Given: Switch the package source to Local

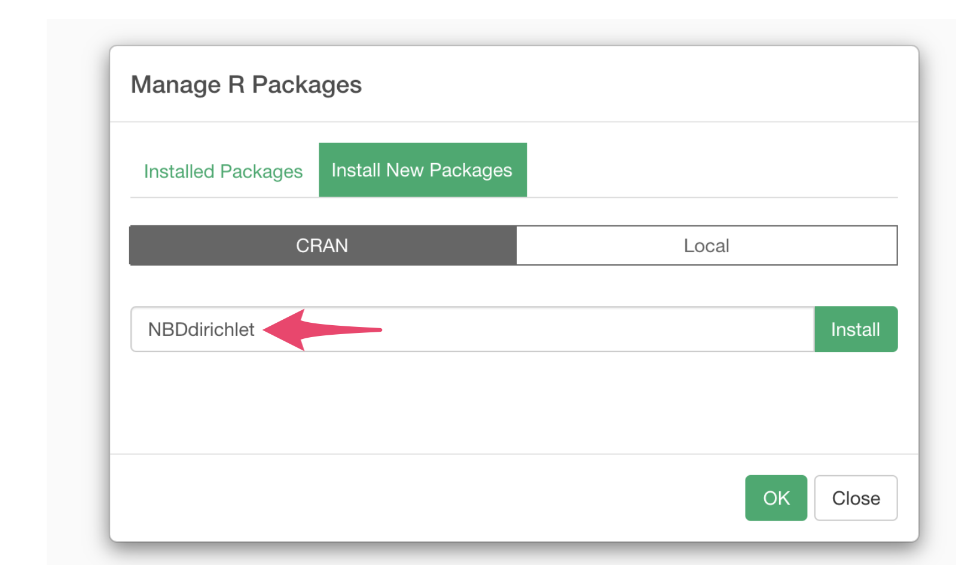Looking at the screenshot, I should 706,246.
